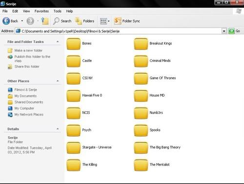Viewport: 244px width, 184px height.
Task: Select the Stargate - Universe folder icon
Action: 74,148
